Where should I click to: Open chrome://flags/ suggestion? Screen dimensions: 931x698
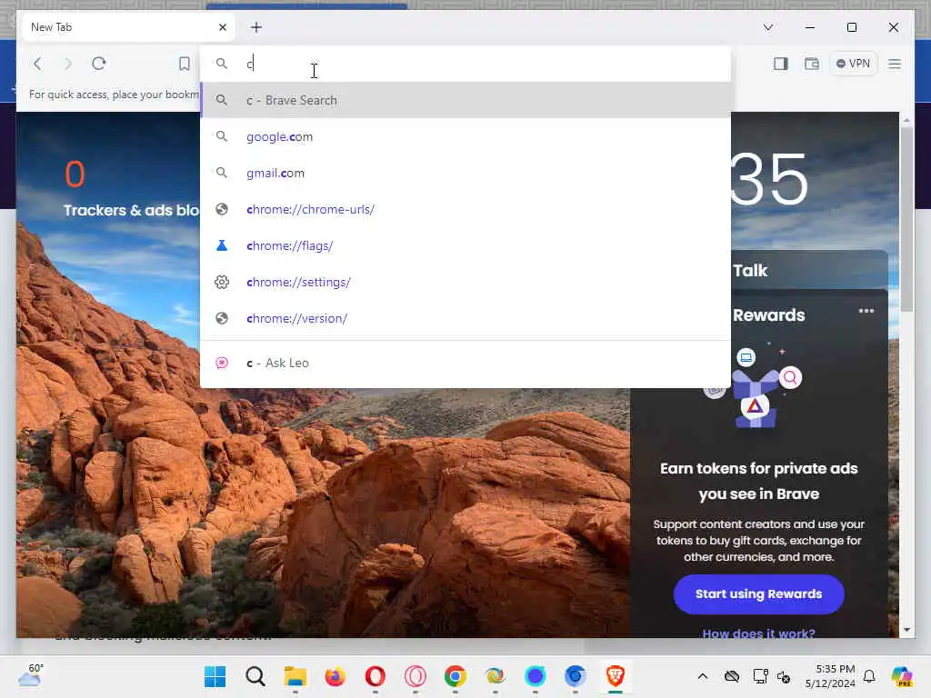click(x=465, y=245)
